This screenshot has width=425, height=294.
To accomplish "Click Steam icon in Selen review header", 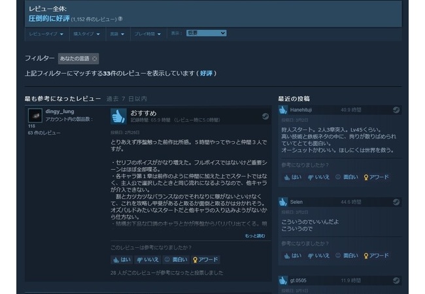I will (x=396, y=202).
